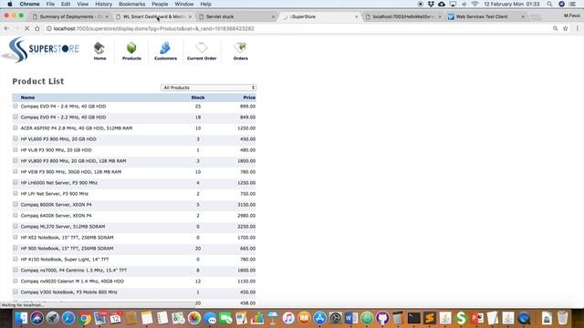Tick the HP 900 NoteBook checkbox
The height and width of the screenshot is (328, 584).
point(16,248)
